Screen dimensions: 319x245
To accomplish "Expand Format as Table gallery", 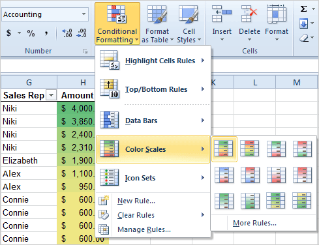I will 157,23.
